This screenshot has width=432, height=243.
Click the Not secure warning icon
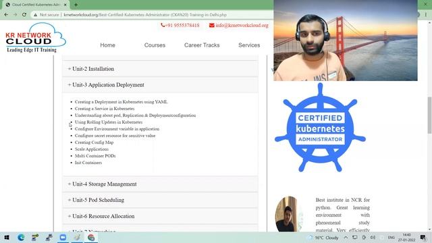35,15
